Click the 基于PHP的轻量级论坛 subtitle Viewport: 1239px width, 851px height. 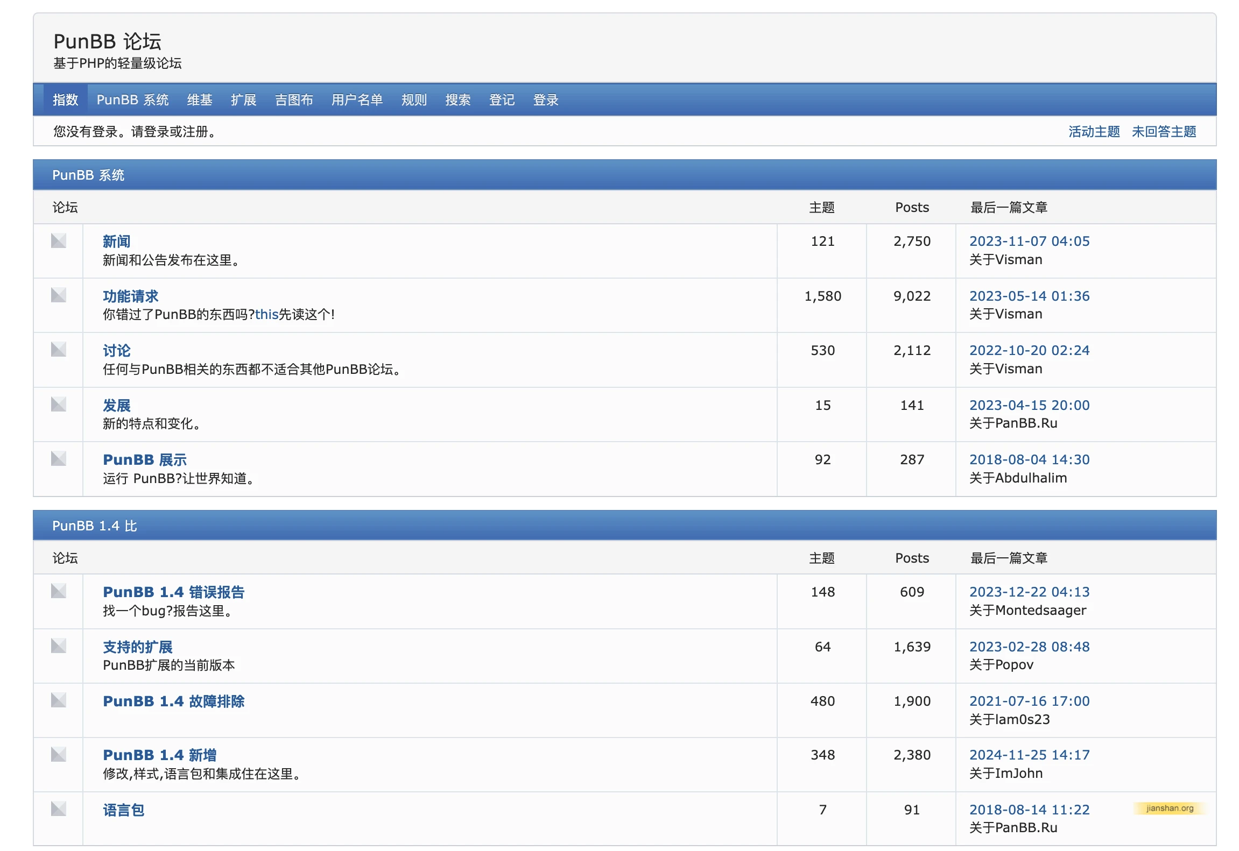[x=117, y=63]
